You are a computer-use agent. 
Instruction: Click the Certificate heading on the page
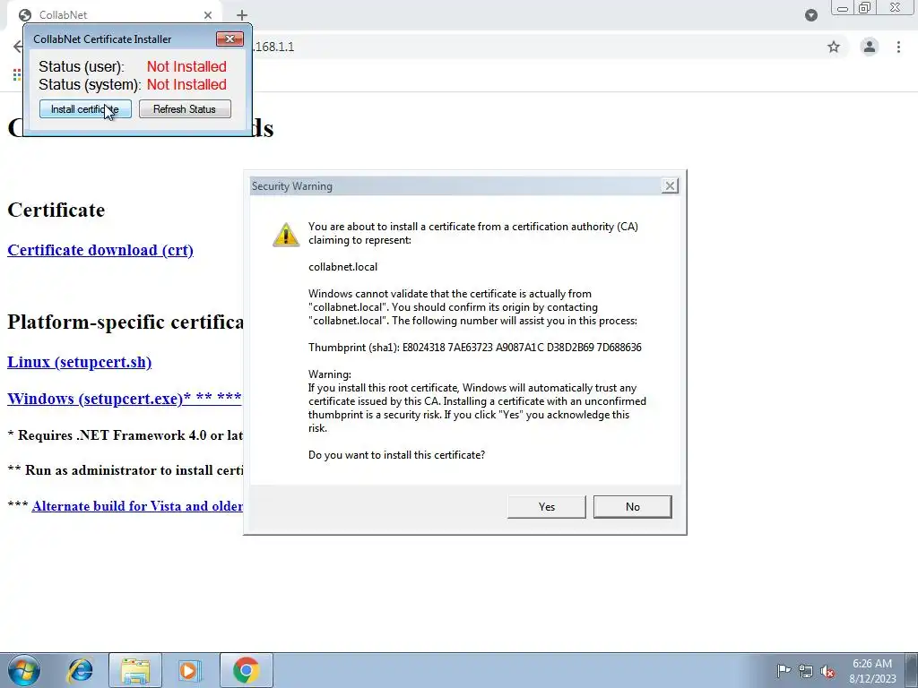pos(56,210)
